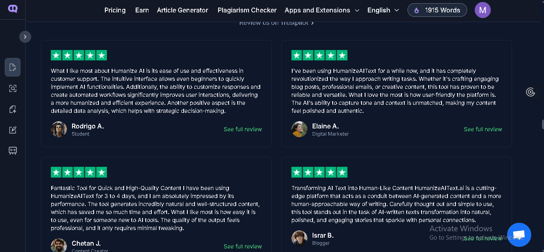Click the 1915 Words counter button
Image resolution: width=544 pixels, height=252 pixels.
(x=437, y=10)
